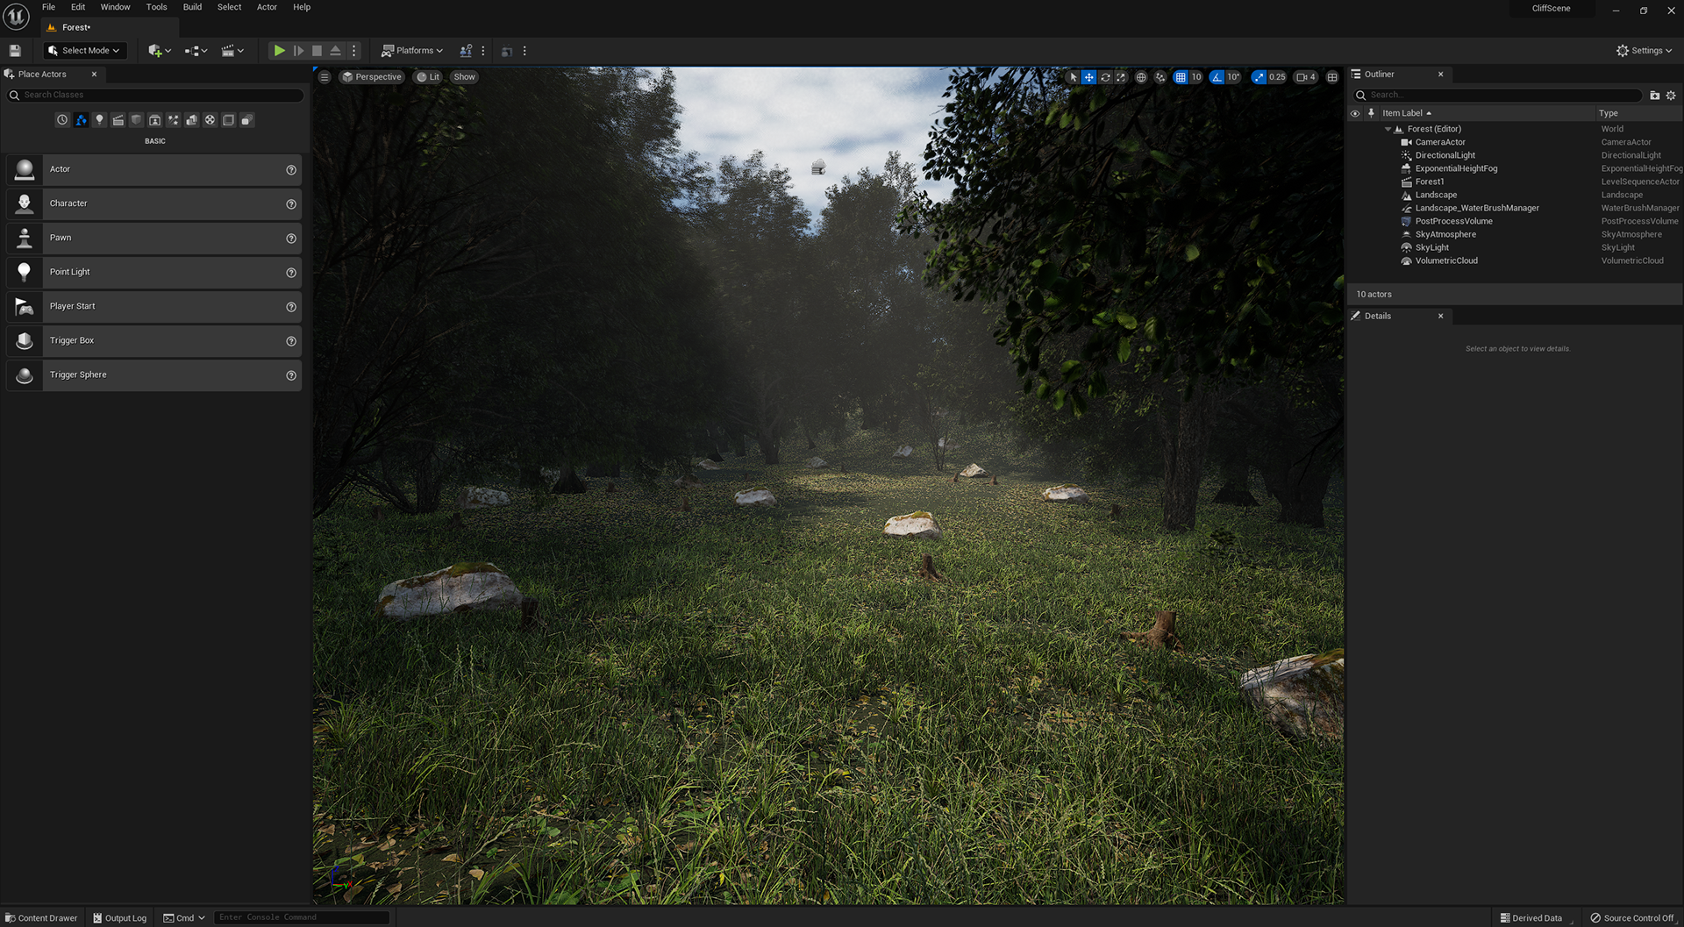The width and height of the screenshot is (1684, 927).
Task: Activate the scale gizmo tool
Action: tap(1121, 77)
